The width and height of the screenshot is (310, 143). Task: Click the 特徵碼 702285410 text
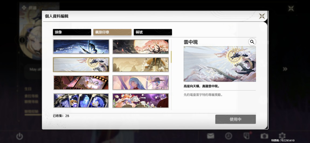pos(283,140)
